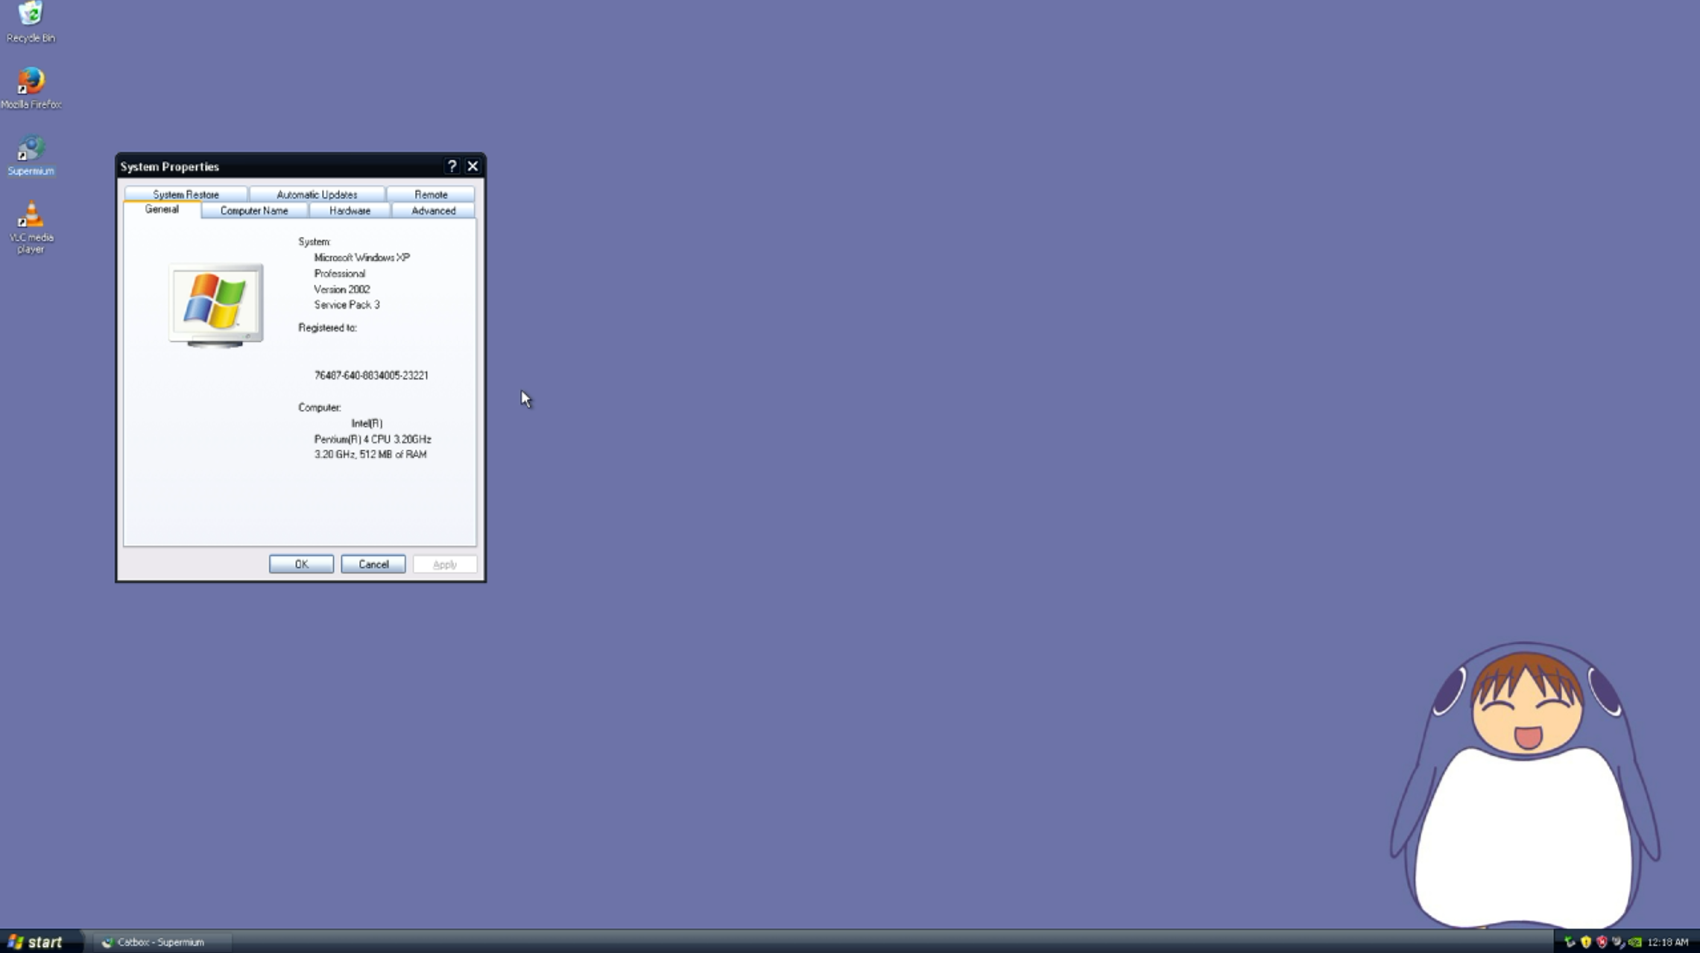Image resolution: width=1700 pixels, height=953 pixels.
Task: Click the Safely Remove Hardware tray icon
Action: click(1570, 942)
